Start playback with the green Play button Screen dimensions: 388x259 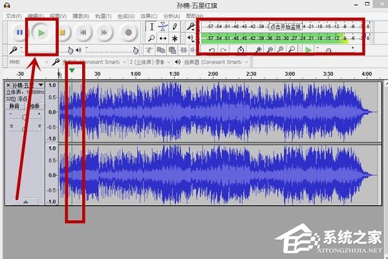point(41,32)
